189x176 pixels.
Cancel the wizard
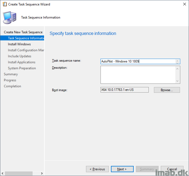tap(172, 169)
